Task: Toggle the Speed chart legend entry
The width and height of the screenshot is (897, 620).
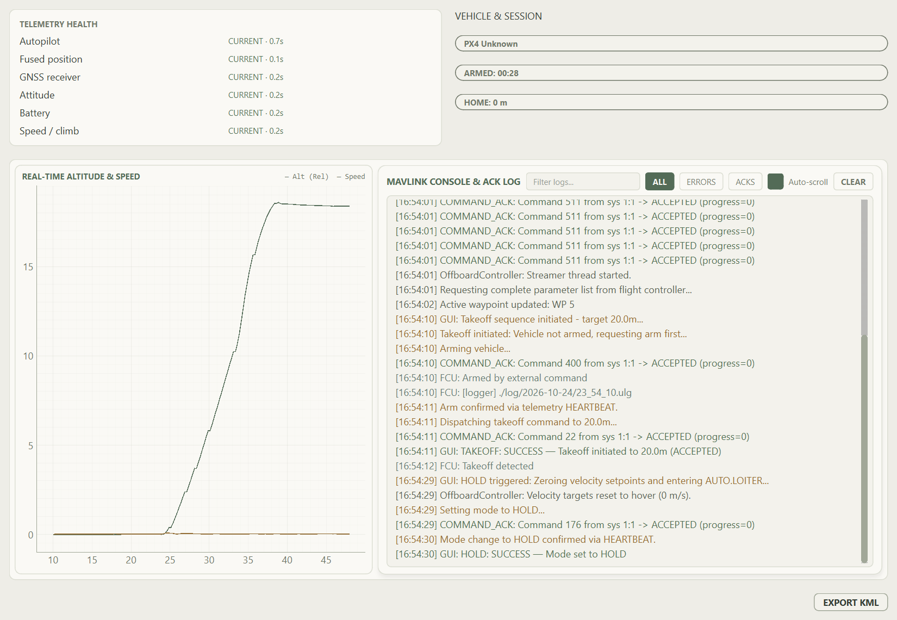Action: coord(351,177)
